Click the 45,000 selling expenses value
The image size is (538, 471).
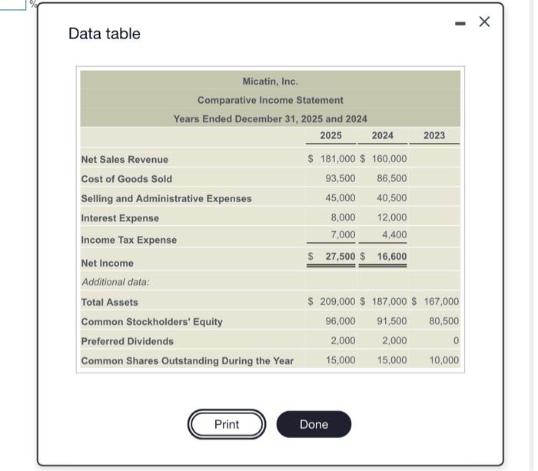pos(340,198)
